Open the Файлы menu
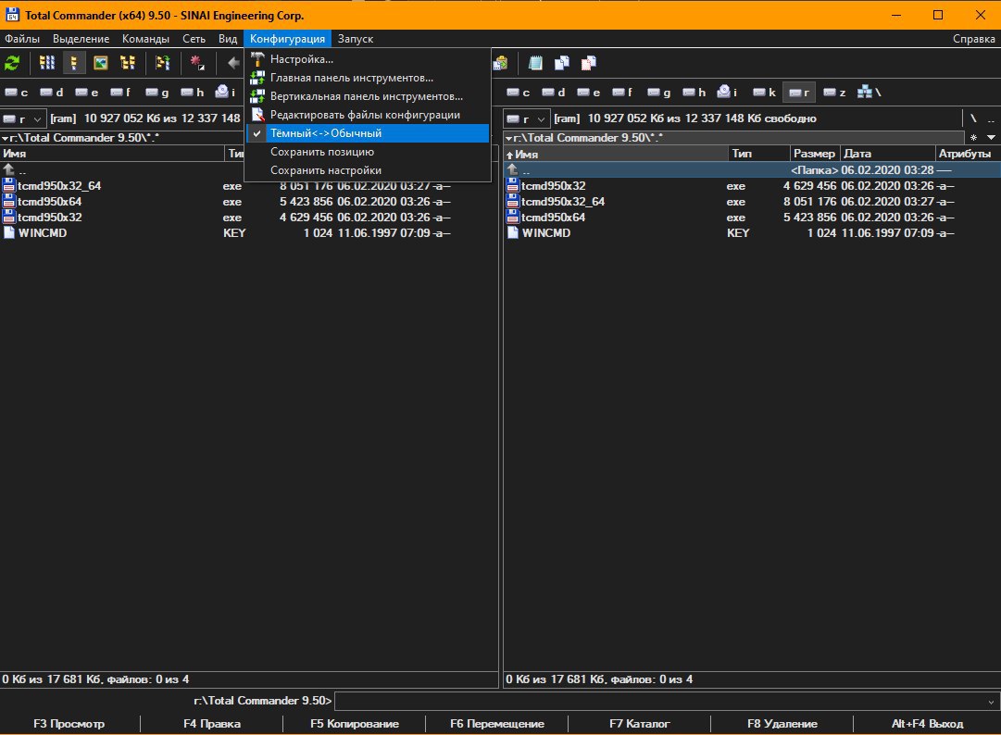The width and height of the screenshot is (1001, 735). 22,39
